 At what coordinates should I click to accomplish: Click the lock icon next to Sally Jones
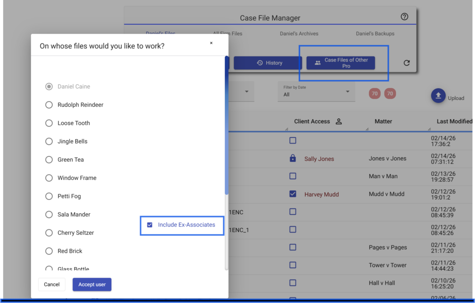pos(293,159)
